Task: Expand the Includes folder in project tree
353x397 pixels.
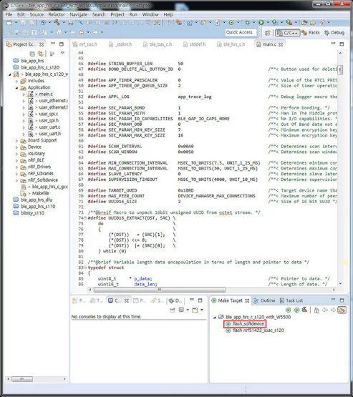Action: pos(16,81)
